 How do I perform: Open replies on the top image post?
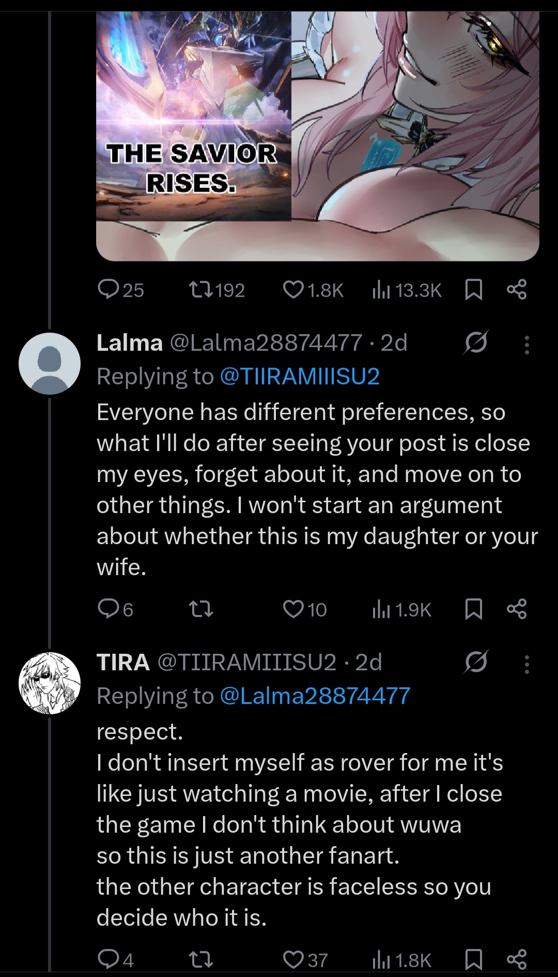pos(109,290)
